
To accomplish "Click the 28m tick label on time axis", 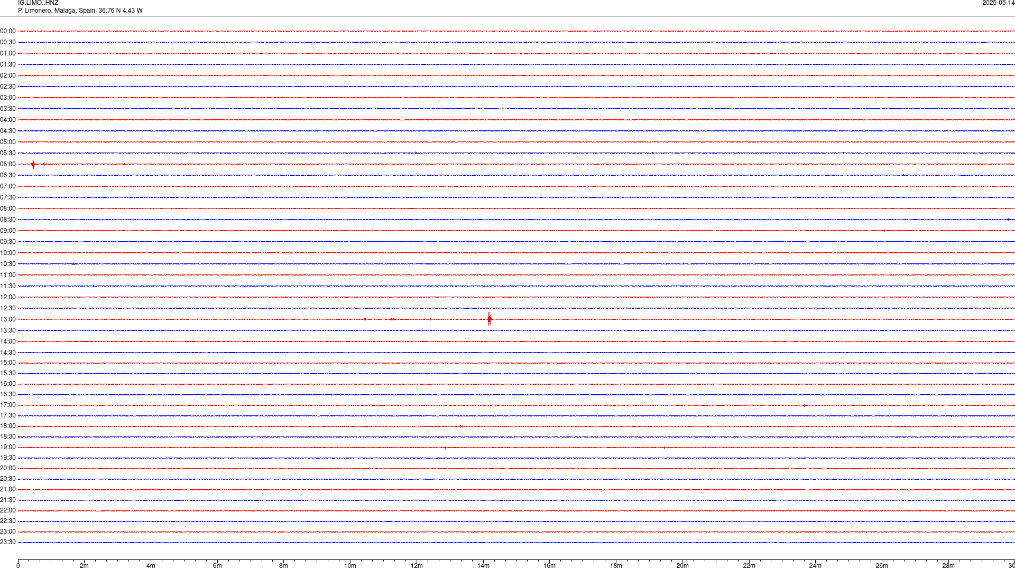I will (x=948, y=566).
